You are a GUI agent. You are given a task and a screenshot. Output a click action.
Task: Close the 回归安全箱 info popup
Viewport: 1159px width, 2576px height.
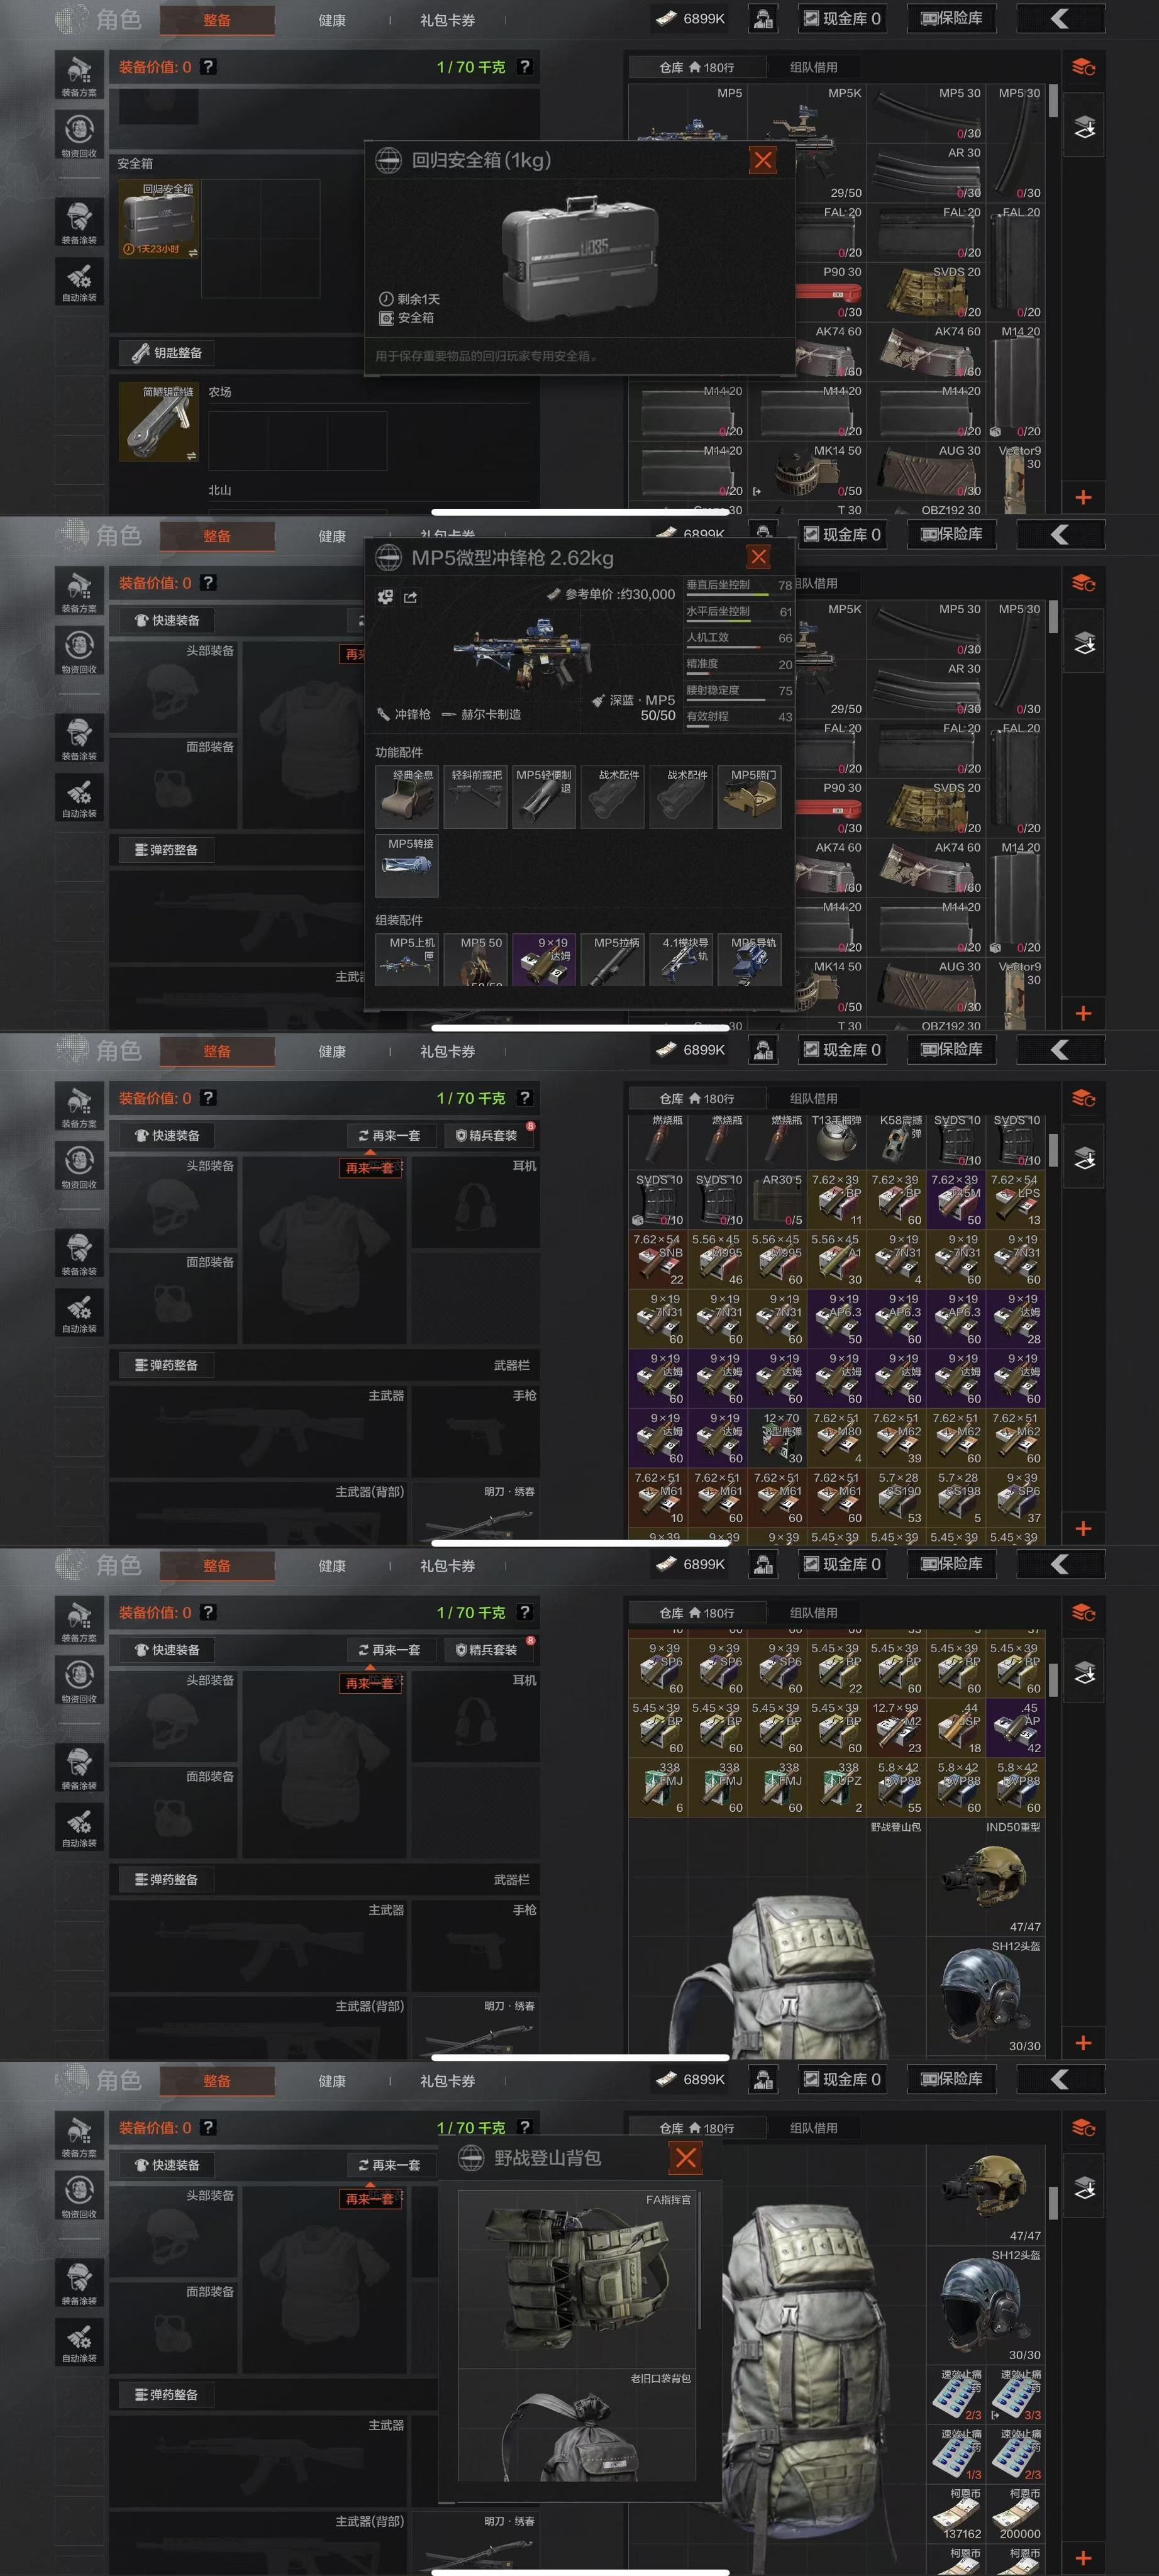(x=763, y=160)
